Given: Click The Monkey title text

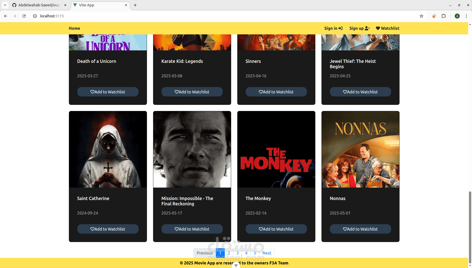Looking at the screenshot, I should point(258,199).
